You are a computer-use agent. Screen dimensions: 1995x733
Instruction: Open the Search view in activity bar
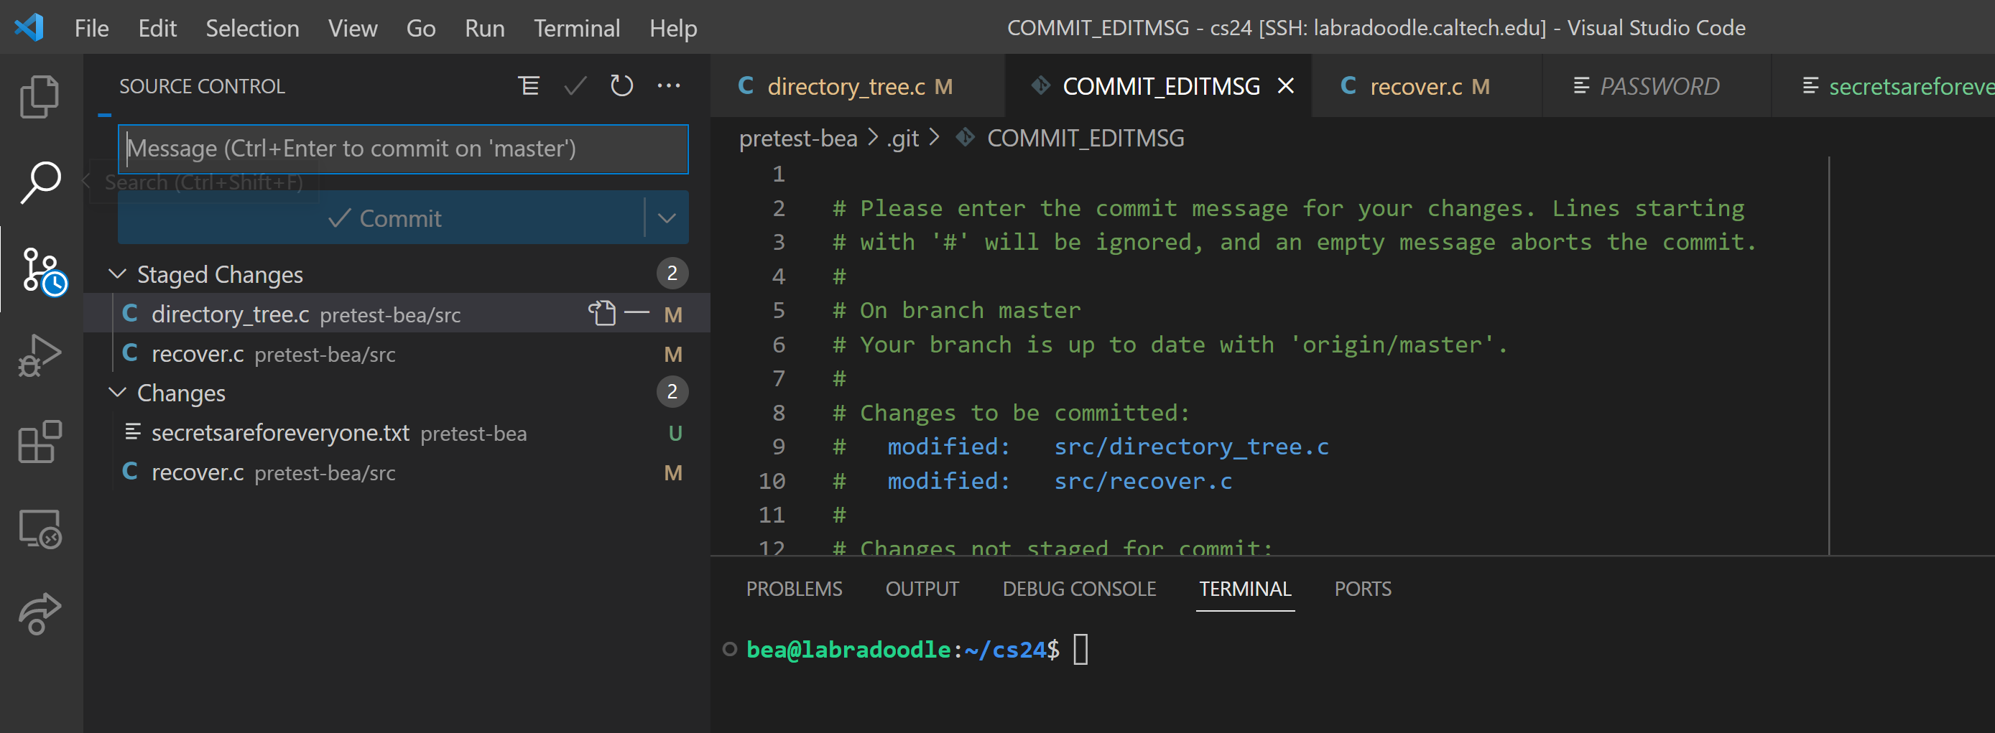(39, 182)
